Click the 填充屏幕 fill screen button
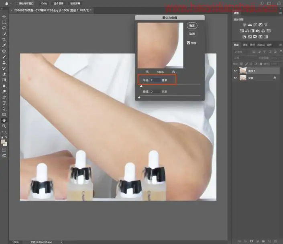This screenshot has height=244, width=283. coord(75,4)
